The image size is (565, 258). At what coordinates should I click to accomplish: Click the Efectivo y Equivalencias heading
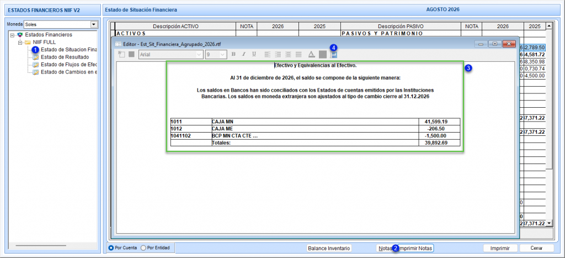point(315,65)
